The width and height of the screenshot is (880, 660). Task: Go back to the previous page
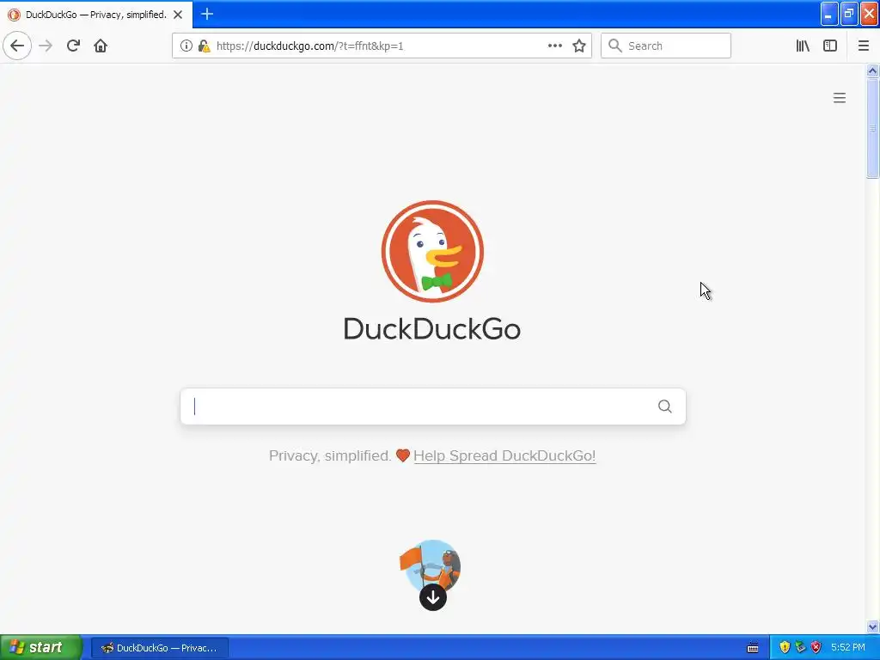pyautogui.click(x=17, y=46)
